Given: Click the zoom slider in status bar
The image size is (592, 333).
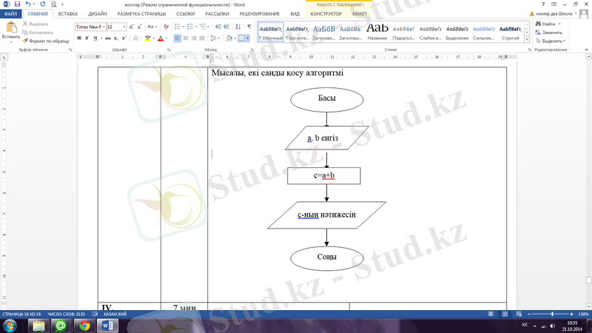Looking at the screenshot, I should (552, 314).
